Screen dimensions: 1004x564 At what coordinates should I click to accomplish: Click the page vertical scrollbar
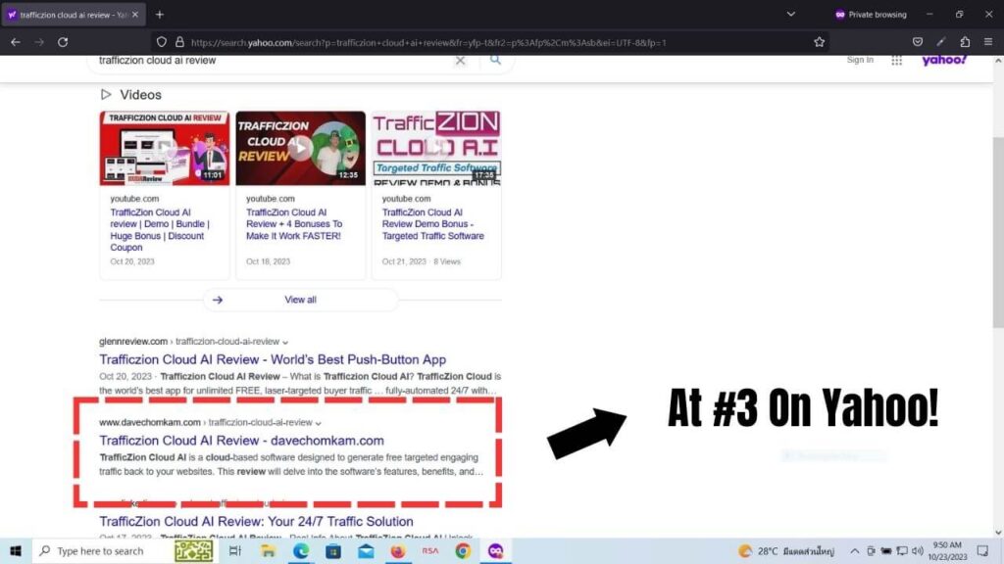click(x=997, y=233)
